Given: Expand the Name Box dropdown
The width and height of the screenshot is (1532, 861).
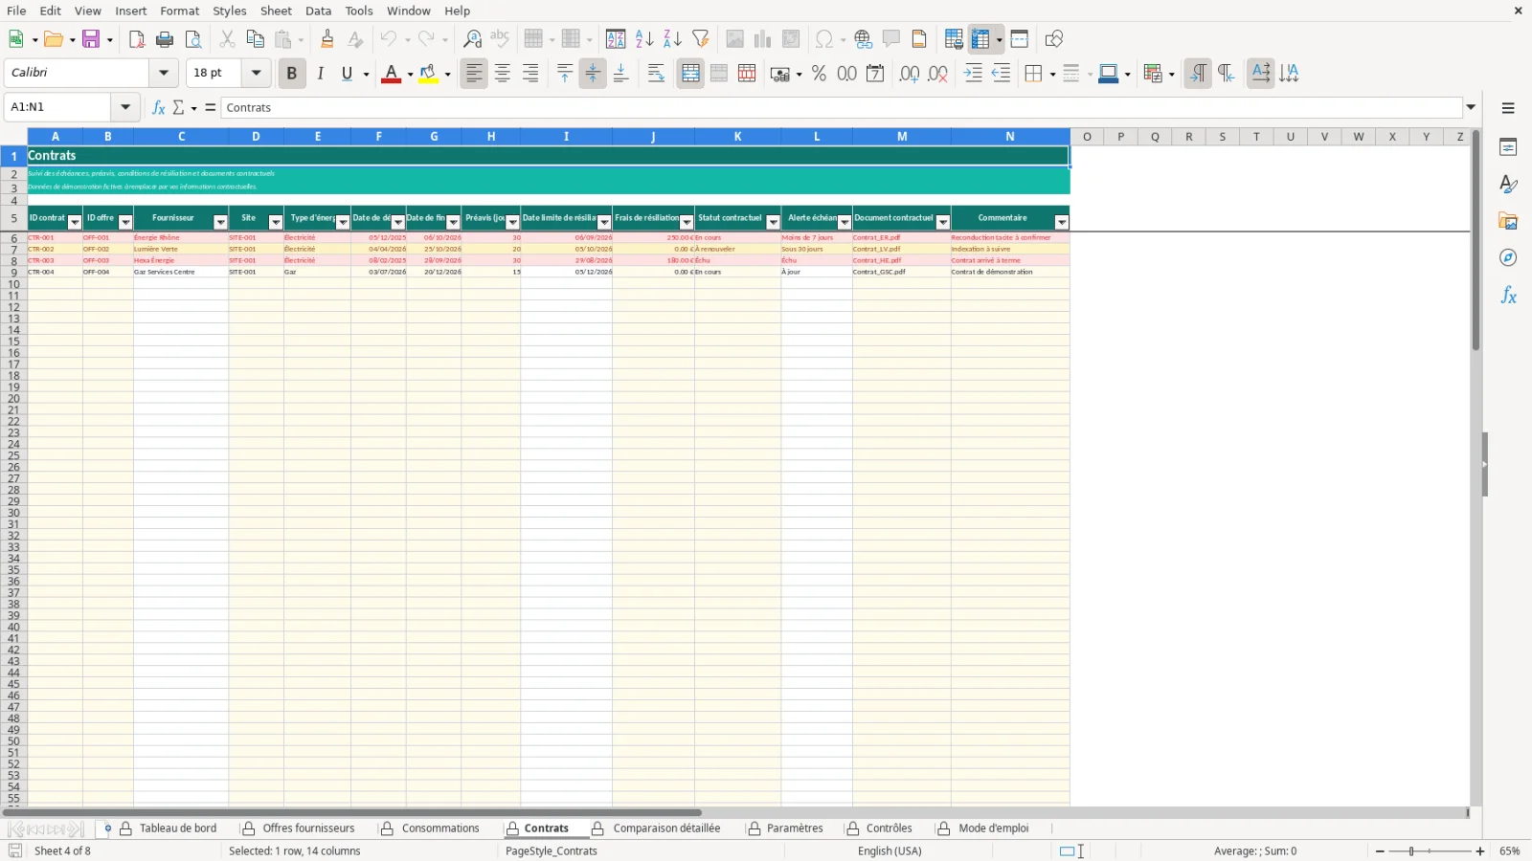Looking at the screenshot, I should [x=125, y=107].
